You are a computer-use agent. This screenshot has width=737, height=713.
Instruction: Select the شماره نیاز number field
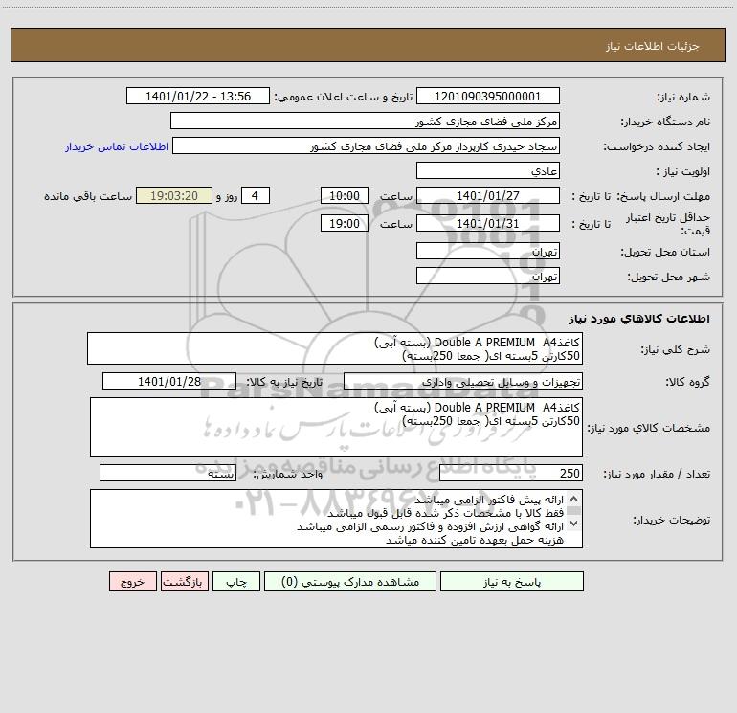(488, 96)
